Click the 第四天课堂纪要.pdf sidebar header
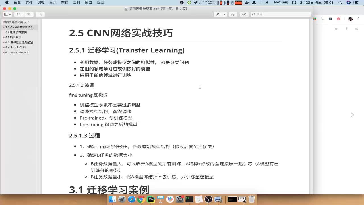The width and height of the screenshot is (364, 205). point(16,22)
